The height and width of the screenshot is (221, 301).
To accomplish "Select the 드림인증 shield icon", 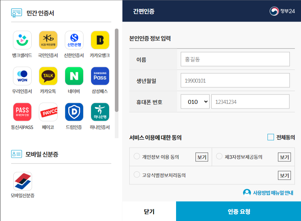I will (74, 112).
